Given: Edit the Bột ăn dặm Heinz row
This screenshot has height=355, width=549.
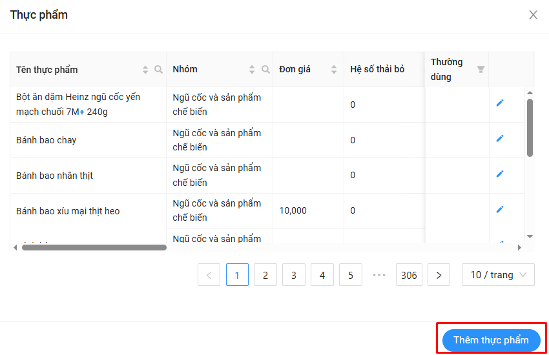Looking at the screenshot, I should click(499, 103).
